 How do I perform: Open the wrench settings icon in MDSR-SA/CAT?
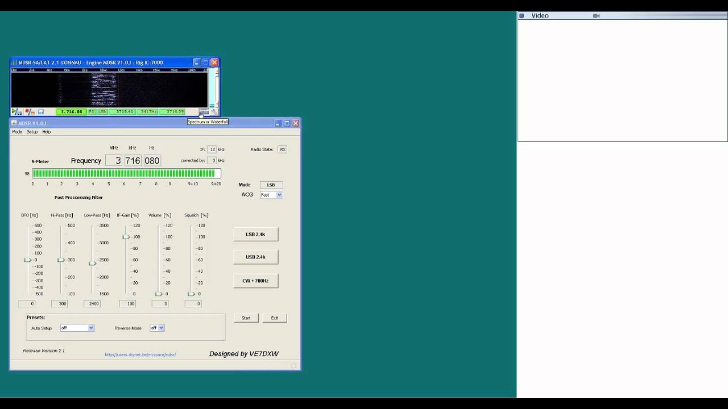click(214, 112)
